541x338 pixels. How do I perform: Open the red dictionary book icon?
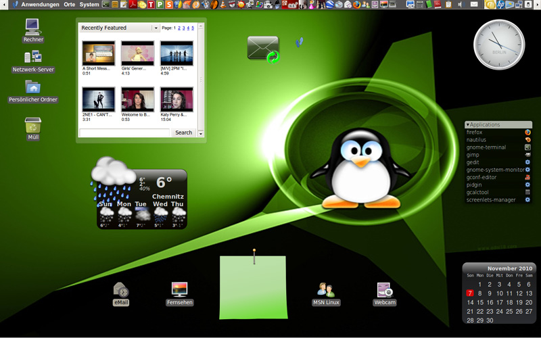click(438, 5)
